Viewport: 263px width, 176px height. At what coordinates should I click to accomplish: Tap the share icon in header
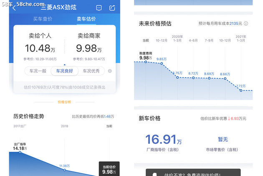click(112, 8)
